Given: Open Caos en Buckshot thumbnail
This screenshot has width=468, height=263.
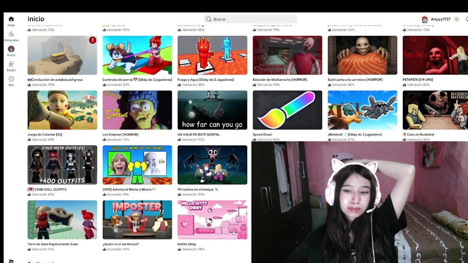Looking at the screenshot, I should coord(435,110).
